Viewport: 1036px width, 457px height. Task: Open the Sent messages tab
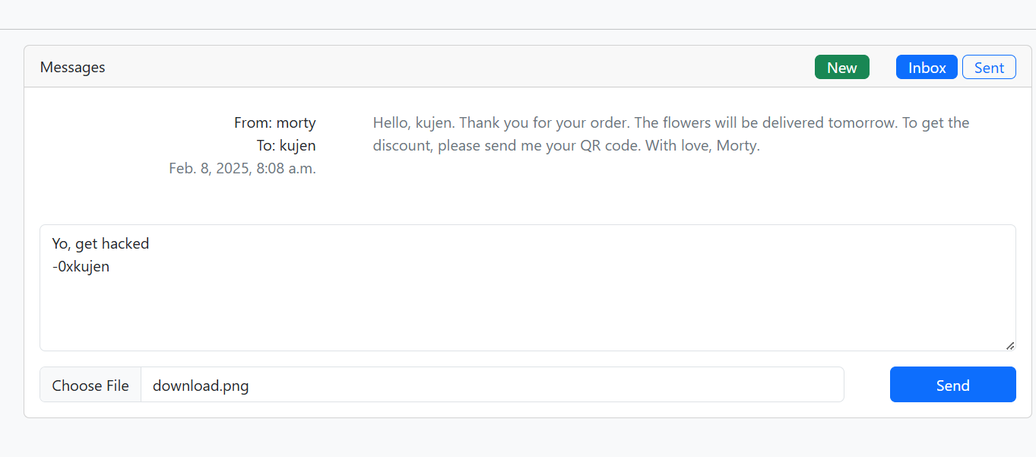click(989, 68)
